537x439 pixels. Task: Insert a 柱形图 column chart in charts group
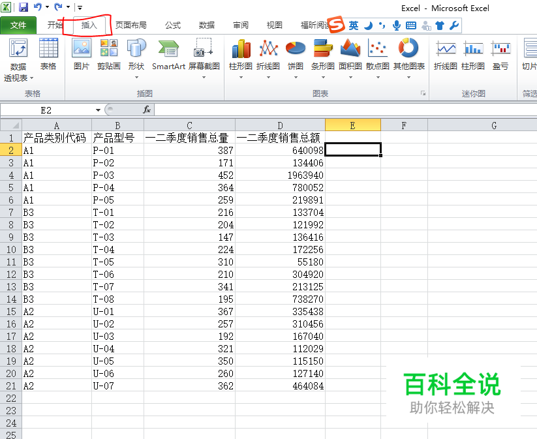click(241, 58)
